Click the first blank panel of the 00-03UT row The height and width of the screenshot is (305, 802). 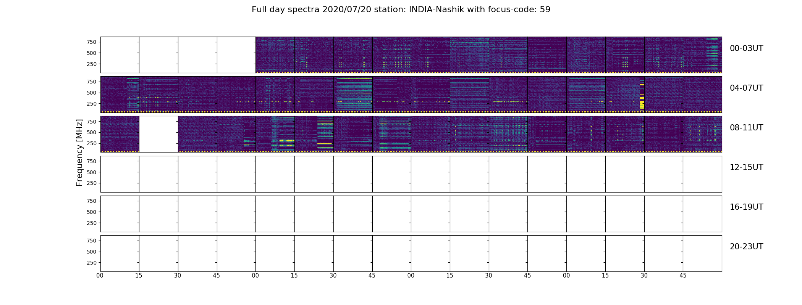[x=120, y=55]
